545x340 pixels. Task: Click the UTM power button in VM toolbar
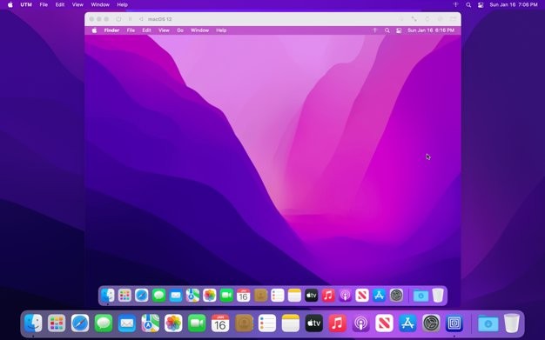(119, 19)
